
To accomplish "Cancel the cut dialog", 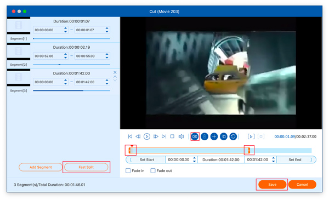I will click(302, 185).
